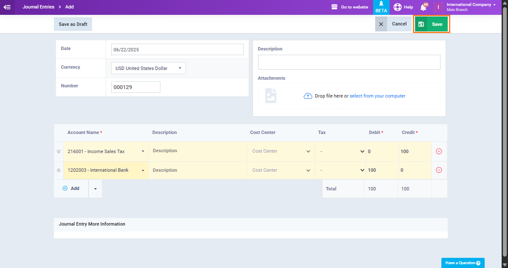This screenshot has height=268, width=508.
Task: Edit Debit value for Income Sales Tax row
Action: click(x=382, y=151)
